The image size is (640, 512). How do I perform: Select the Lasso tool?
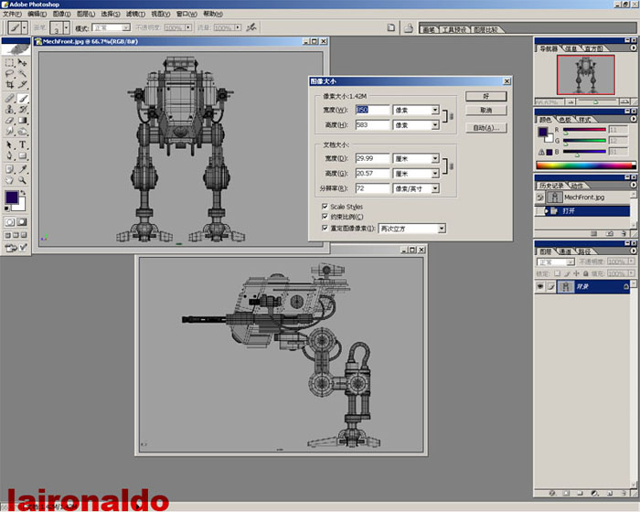click(x=10, y=73)
